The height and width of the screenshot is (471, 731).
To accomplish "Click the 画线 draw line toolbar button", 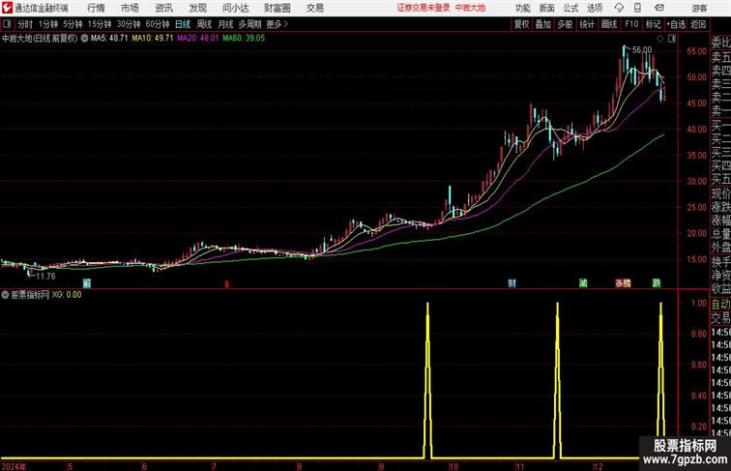I will click(x=609, y=24).
